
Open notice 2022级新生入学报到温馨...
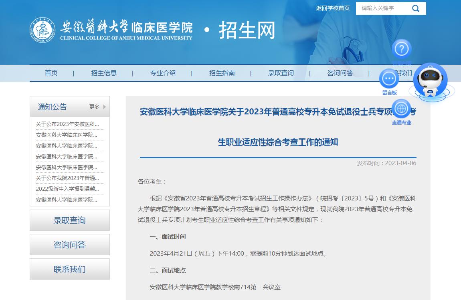67,189
